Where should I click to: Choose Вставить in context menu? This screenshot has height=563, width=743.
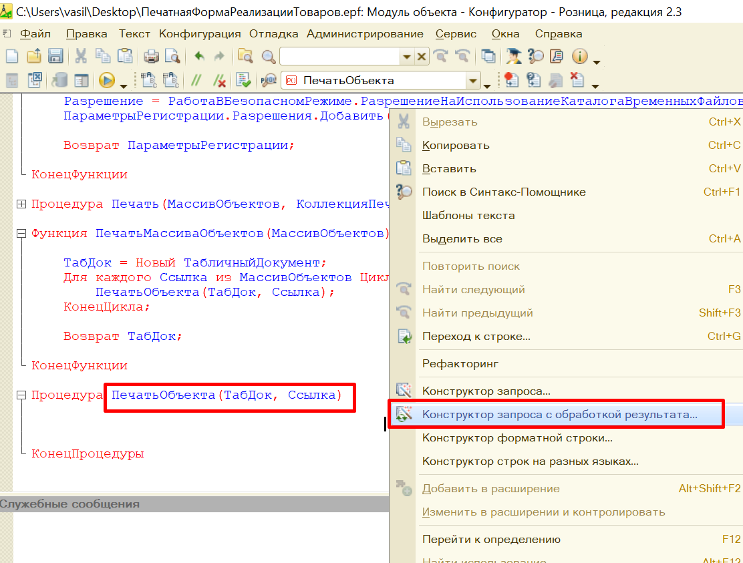(x=566, y=168)
